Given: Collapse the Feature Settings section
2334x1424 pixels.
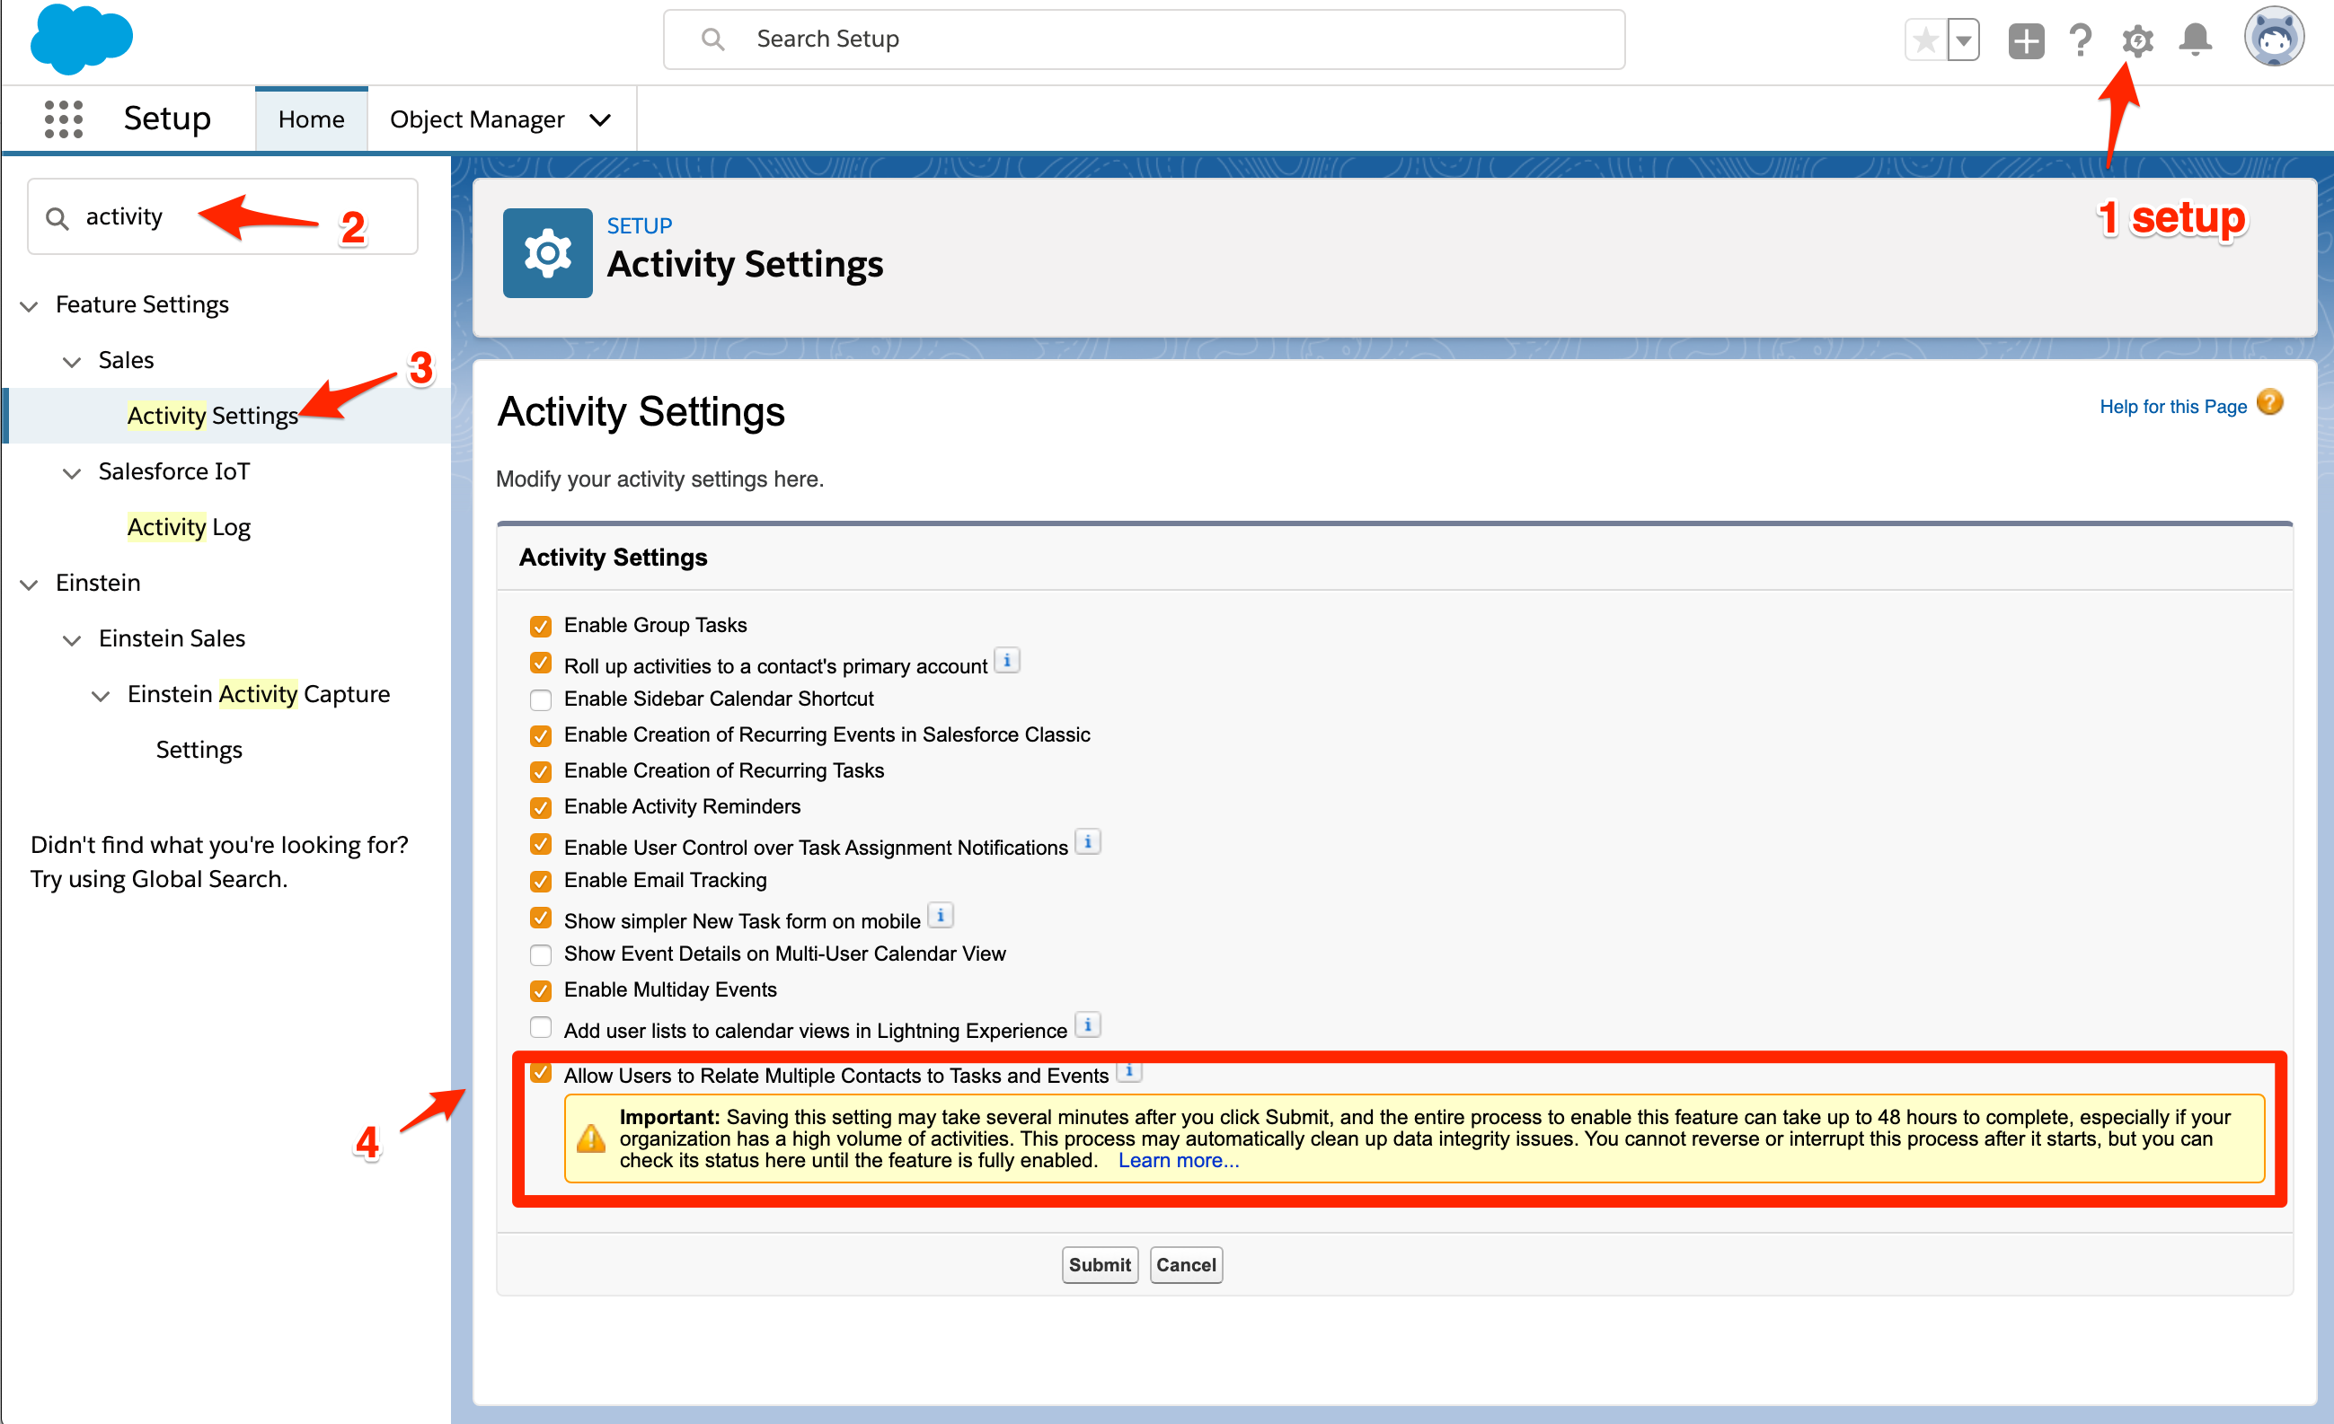Looking at the screenshot, I should pyautogui.click(x=30, y=306).
